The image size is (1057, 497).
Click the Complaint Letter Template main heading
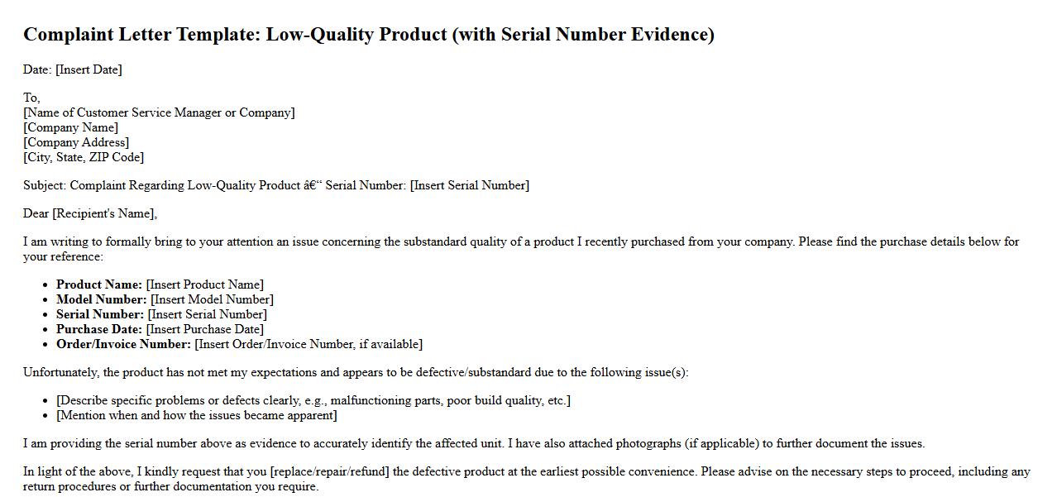368,35
